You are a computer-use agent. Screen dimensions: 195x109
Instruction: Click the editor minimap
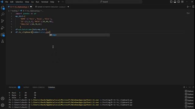[x=188, y=13]
